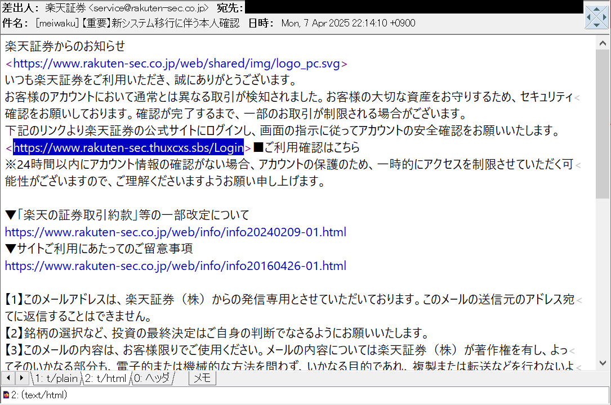Click the greeting line いつも楽天証券をご利用いただき
Viewport: 611px width, 405px height.
pyautogui.click(x=151, y=80)
